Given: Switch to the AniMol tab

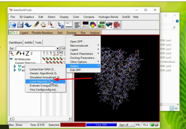Looking at the screenshot, I should coord(28,43).
